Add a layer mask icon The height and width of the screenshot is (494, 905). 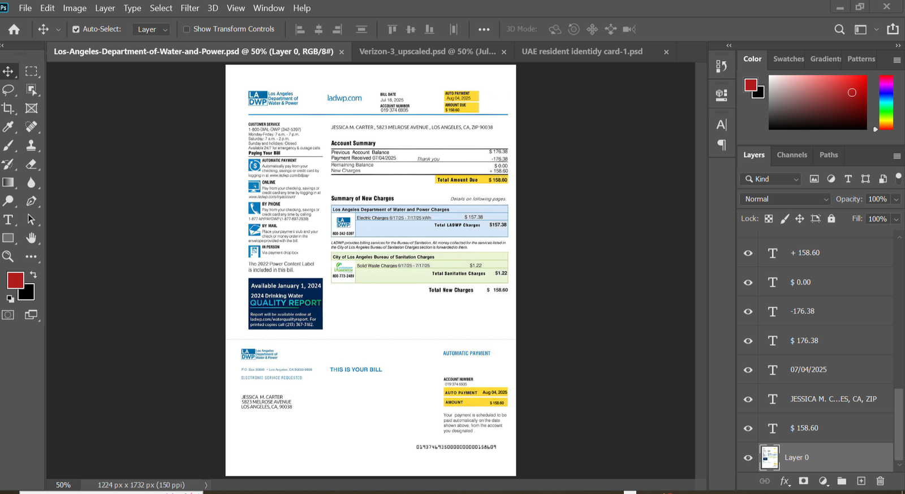pos(804,481)
